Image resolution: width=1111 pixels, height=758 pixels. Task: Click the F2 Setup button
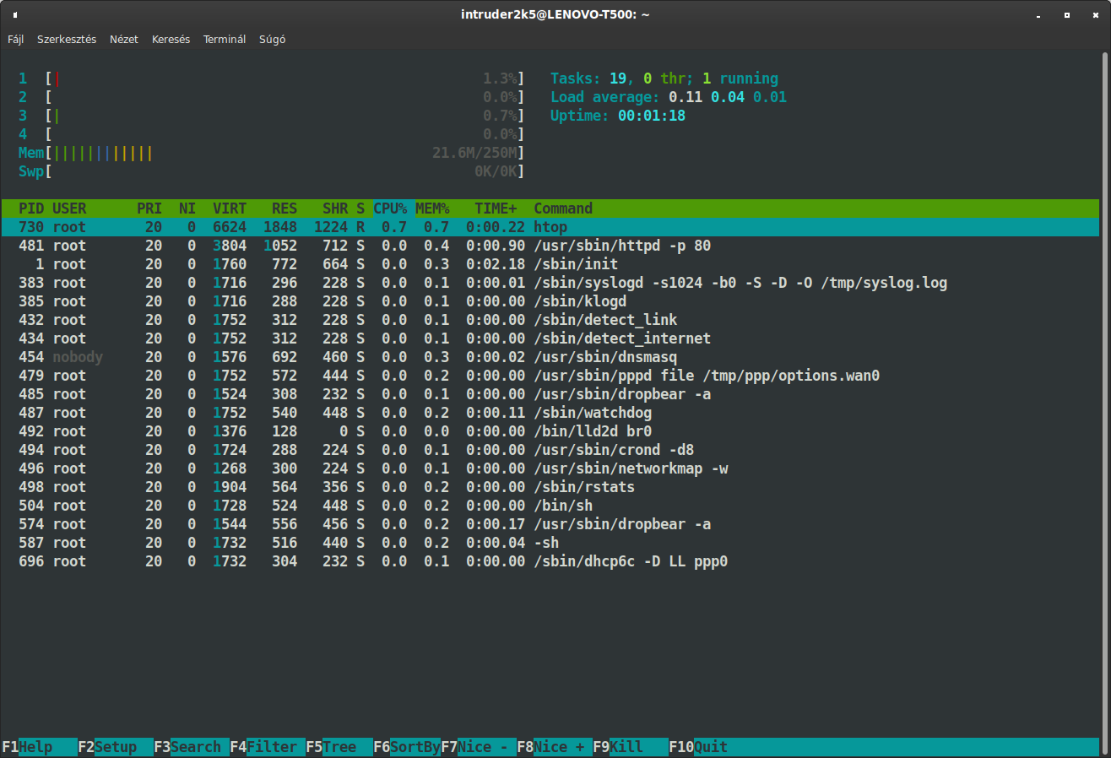pyautogui.click(x=116, y=747)
